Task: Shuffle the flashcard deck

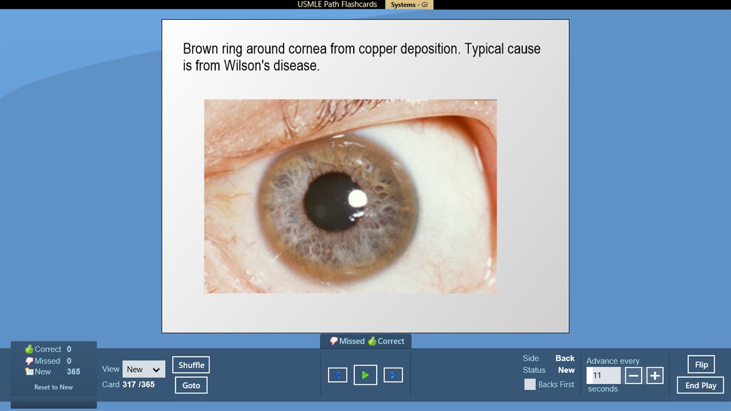Action: [x=191, y=365]
